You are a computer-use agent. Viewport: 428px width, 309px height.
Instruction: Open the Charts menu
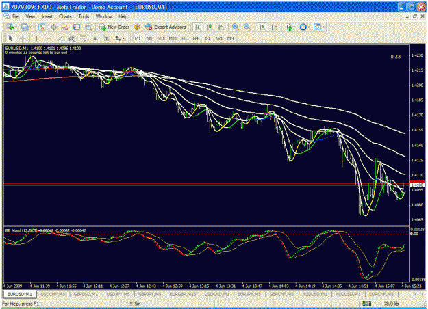click(65, 16)
